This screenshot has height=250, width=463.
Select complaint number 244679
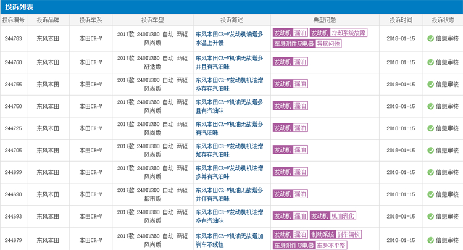coord(14,240)
